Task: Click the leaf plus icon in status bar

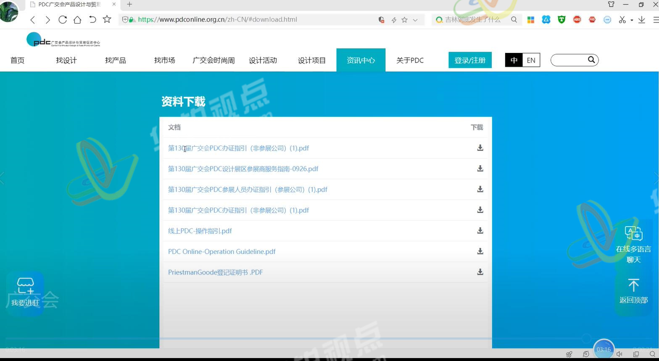Action: pos(586,354)
